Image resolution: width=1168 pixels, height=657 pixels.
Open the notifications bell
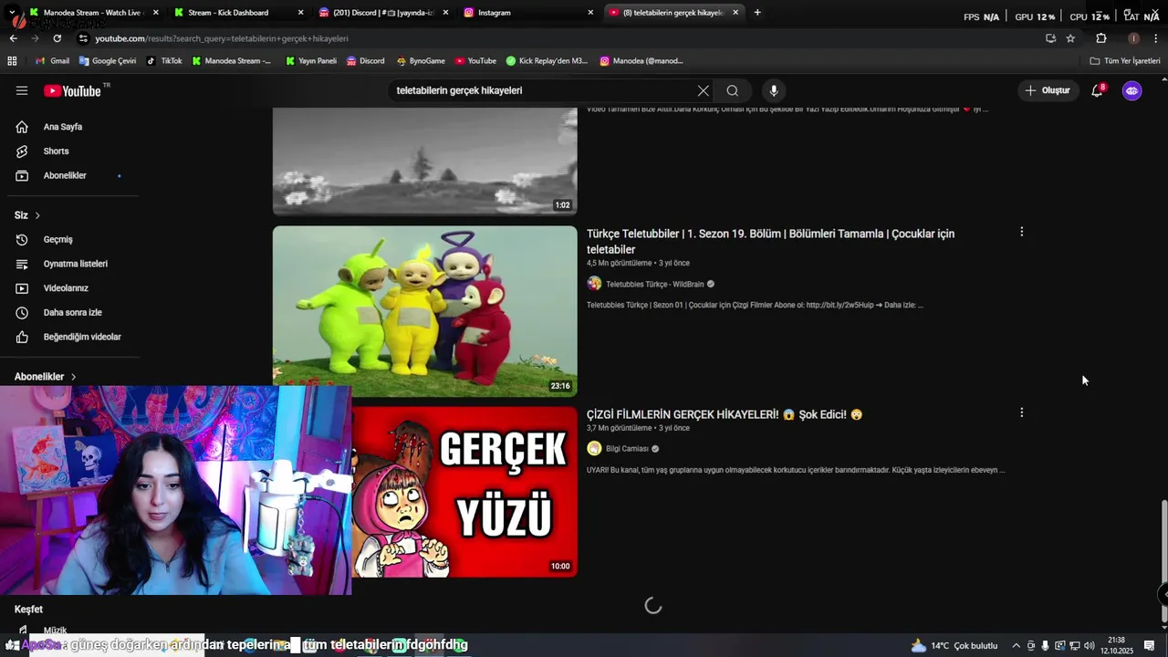(x=1098, y=90)
